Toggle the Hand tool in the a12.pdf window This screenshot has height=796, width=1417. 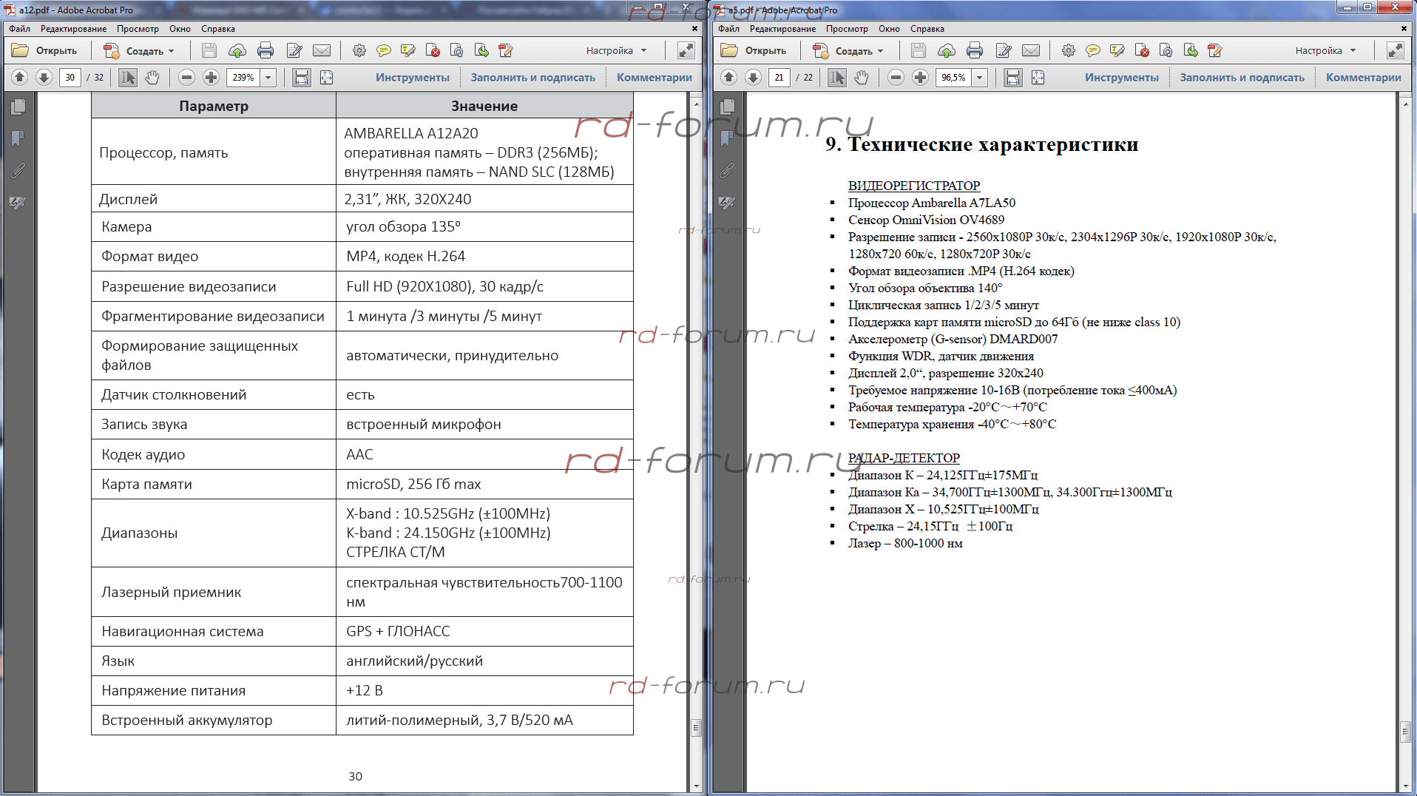tap(152, 78)
